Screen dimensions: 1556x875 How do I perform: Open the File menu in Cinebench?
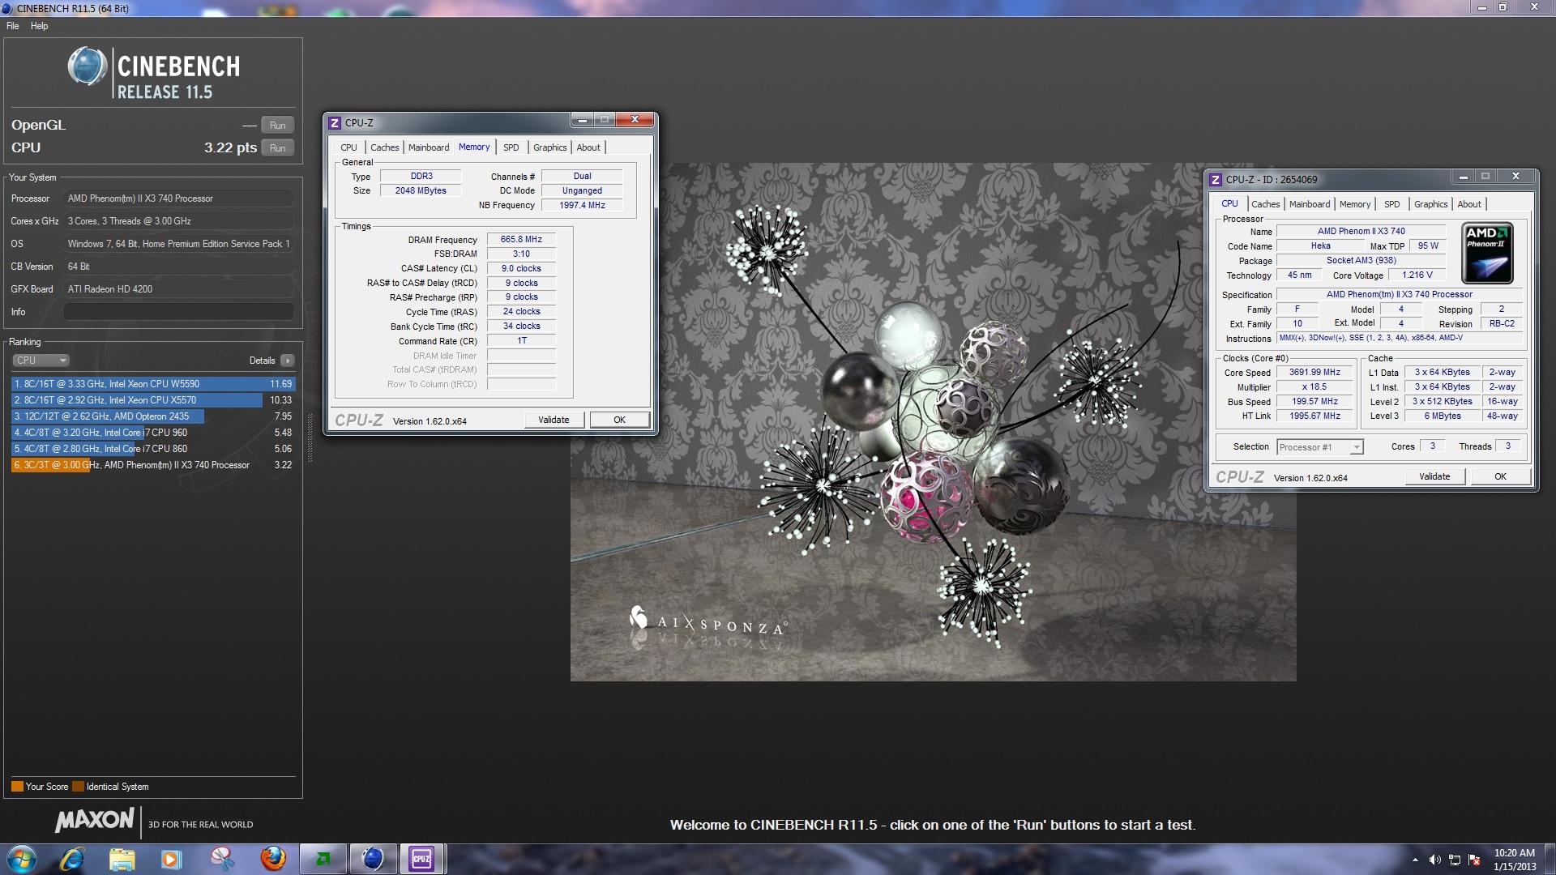[13, 26]
